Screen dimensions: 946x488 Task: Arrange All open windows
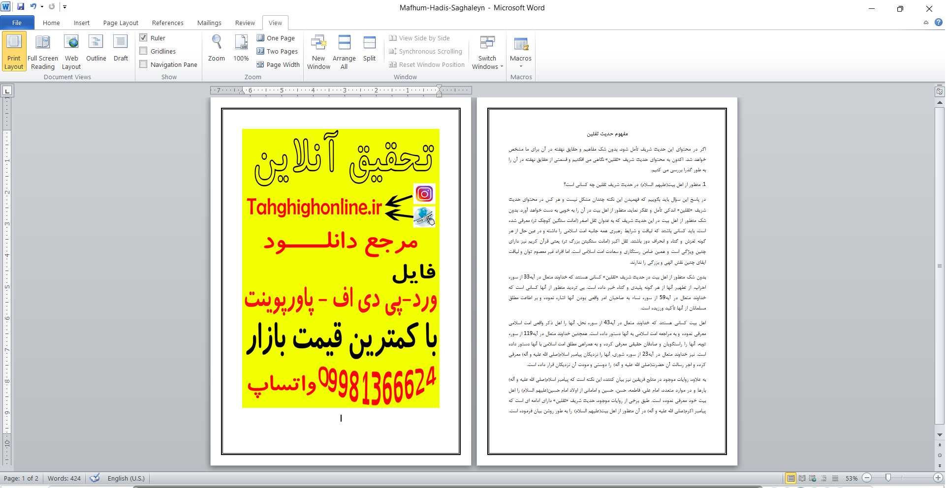(x=344, y=52)
